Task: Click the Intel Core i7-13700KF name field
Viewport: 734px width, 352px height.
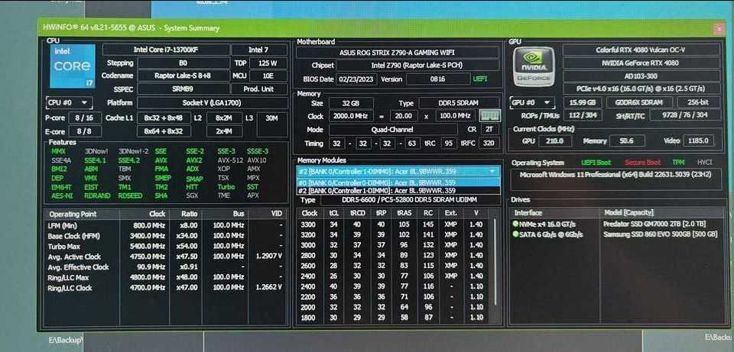Action: pyautogui.click(x=166, y=50)
